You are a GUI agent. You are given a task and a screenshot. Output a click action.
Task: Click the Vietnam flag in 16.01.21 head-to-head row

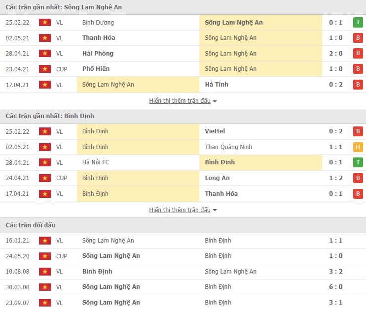pos(45,241)
